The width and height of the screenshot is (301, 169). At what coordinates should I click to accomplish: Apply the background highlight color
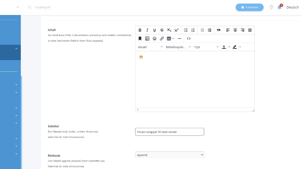coord(235,47)
